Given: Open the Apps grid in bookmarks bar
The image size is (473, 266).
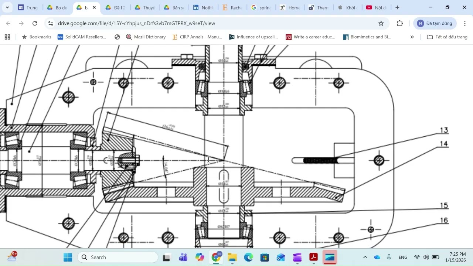Looking at the screenshot, I should coord(7,37).
